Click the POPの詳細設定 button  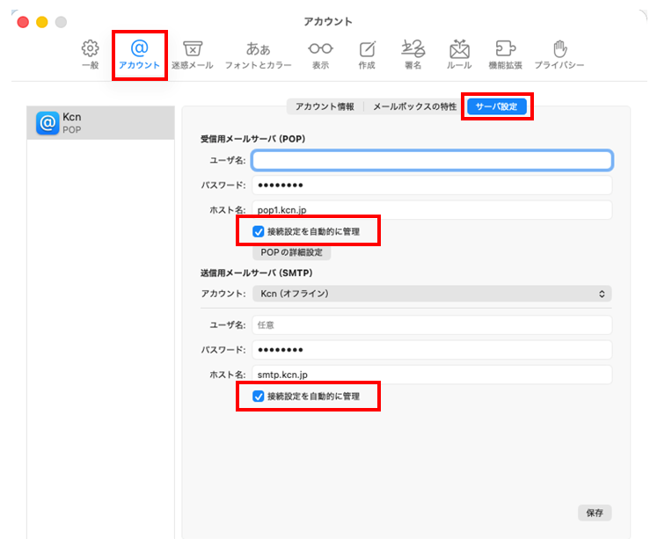click(292, 252)
